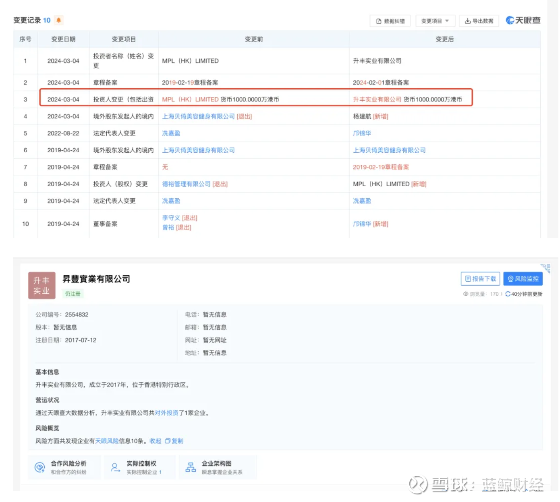The image size is (560, 502).
Task: Click the 瞬息掌握企业关系 subtitle
Action: (222, 472)
